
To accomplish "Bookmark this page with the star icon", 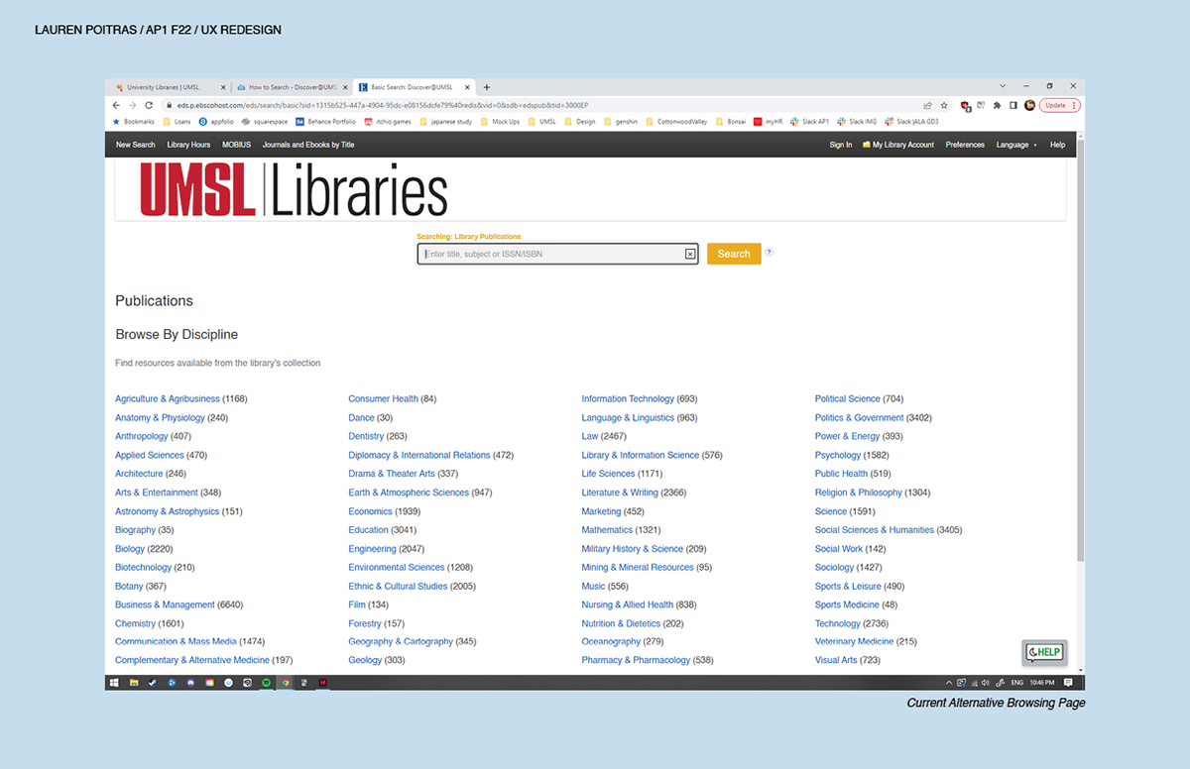I will pos(944,105).
